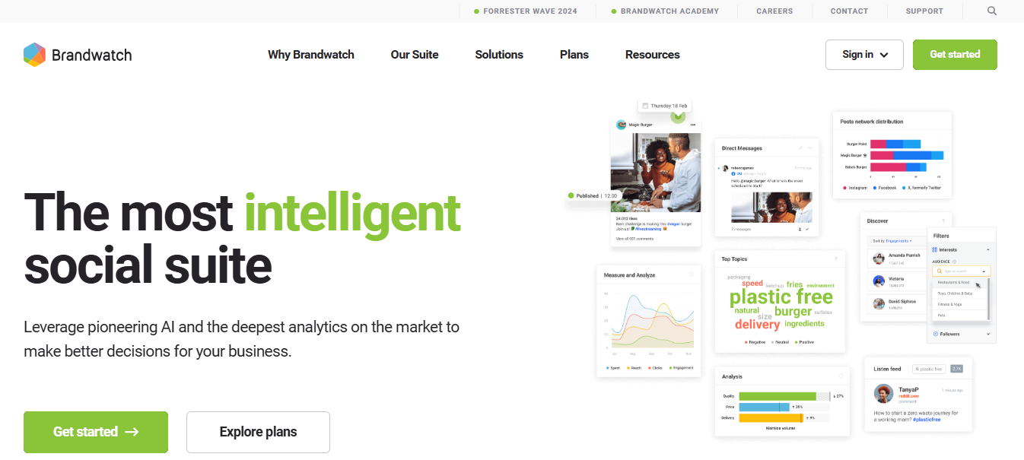Click the three-dot menu on Magic Burger post
The height and width of the screenshot is (460, 1024).
click(692, 125)
